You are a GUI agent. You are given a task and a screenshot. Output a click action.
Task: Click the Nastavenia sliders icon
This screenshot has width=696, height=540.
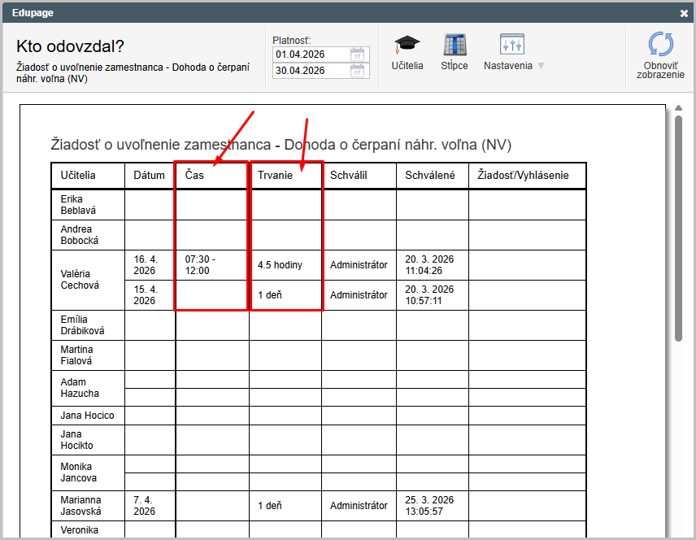(511, 46)
